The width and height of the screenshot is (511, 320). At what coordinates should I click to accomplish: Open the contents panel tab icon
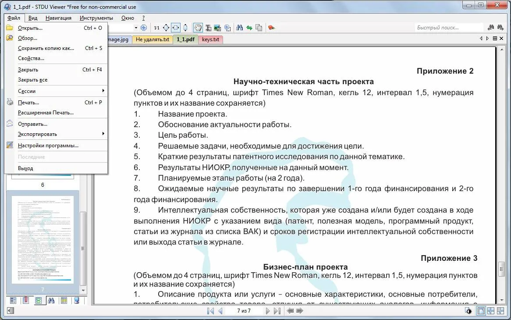(13, 300)
